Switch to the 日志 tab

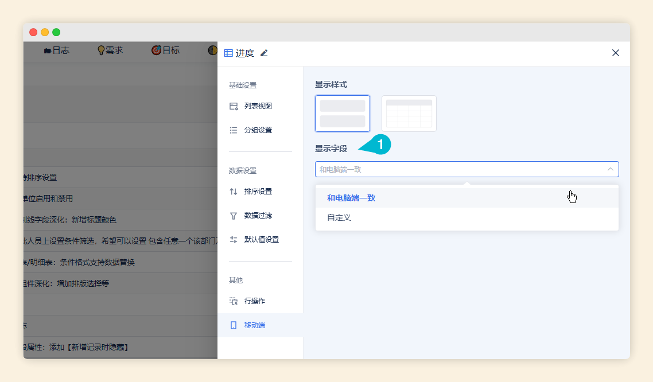pos(56,50)
